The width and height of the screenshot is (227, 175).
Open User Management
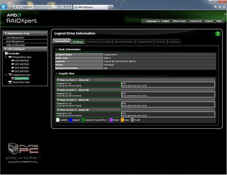15,38
